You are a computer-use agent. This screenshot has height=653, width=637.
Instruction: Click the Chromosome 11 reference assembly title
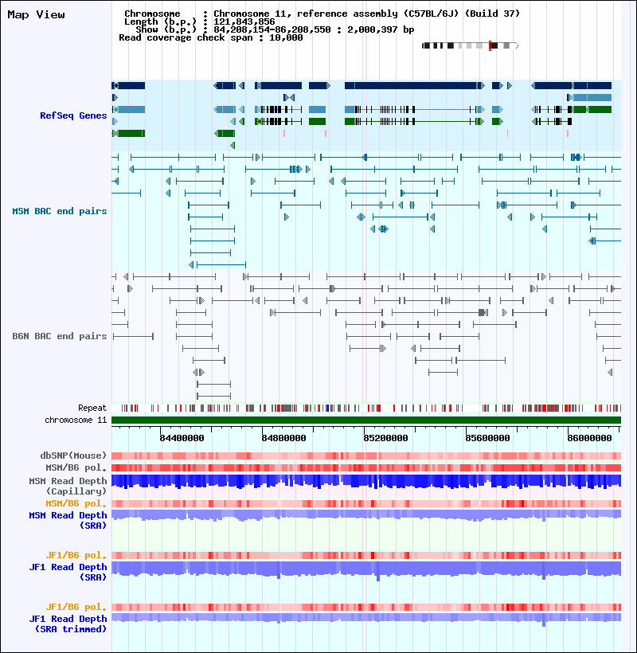pos(322,14)
